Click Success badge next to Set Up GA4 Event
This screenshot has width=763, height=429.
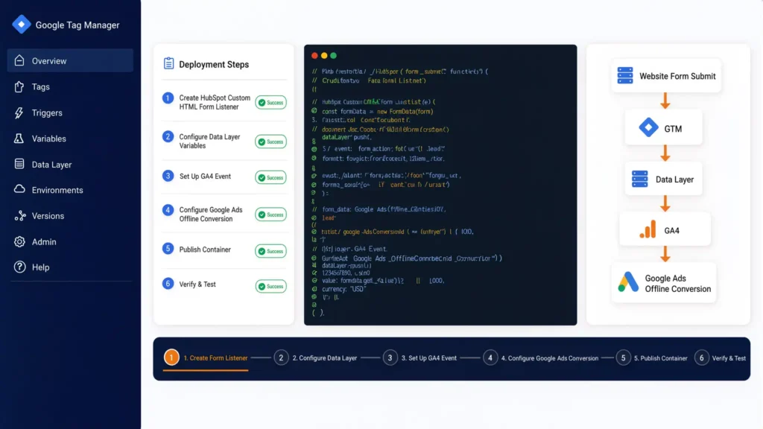pos(270,177)
